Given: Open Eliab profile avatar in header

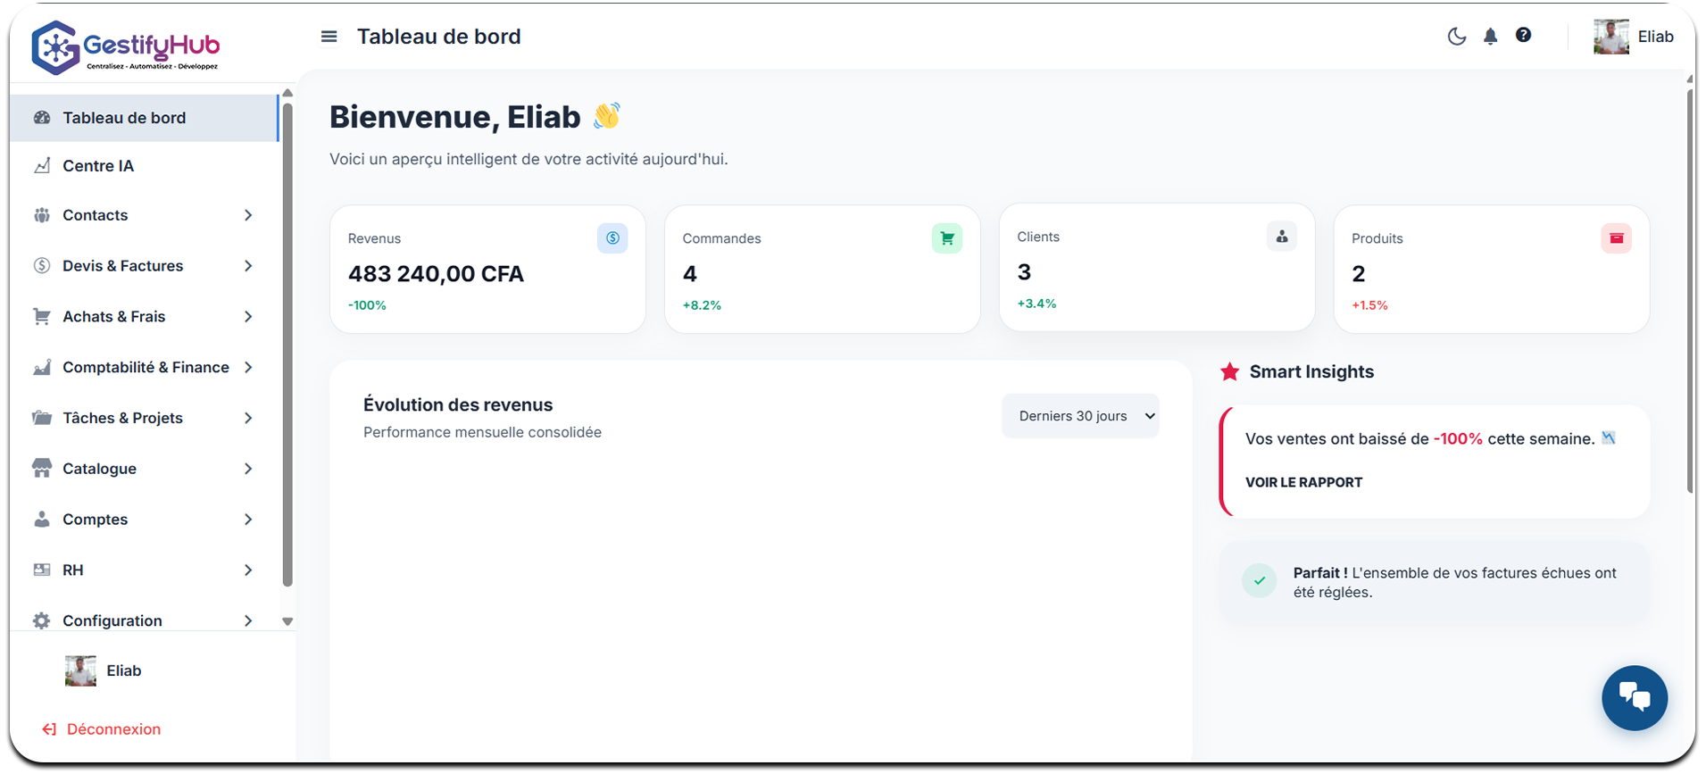Looking at the screenshot, I should point(1610,37).
